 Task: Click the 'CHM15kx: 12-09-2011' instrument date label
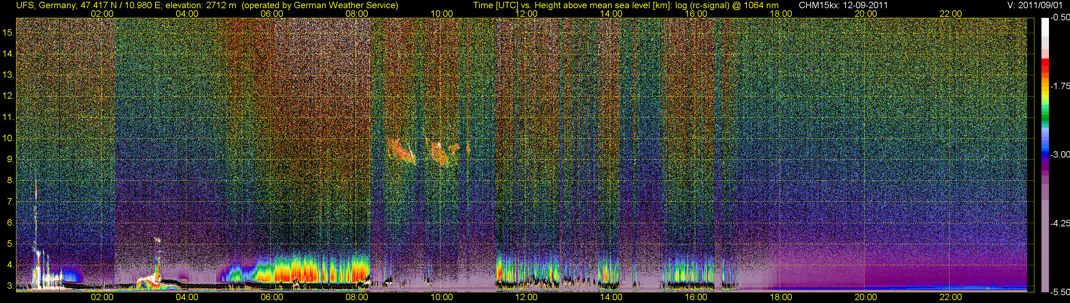[x=842, y=5]
